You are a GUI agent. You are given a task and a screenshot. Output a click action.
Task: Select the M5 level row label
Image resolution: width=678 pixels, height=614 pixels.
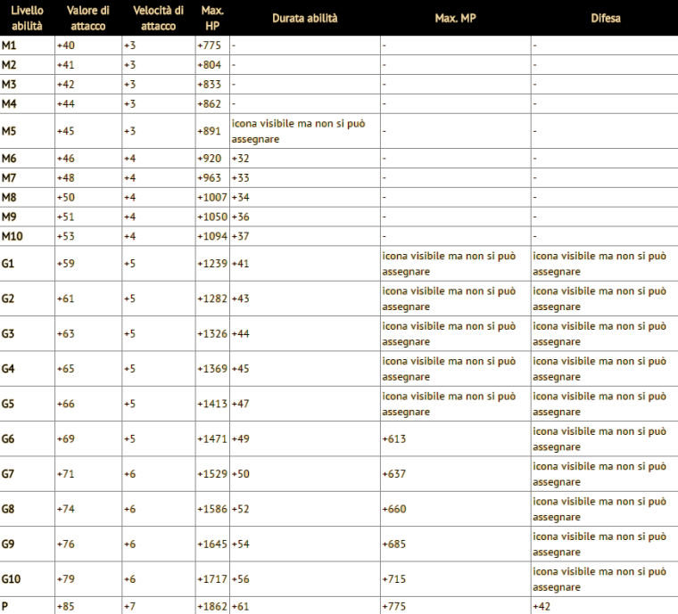[9, 131]
